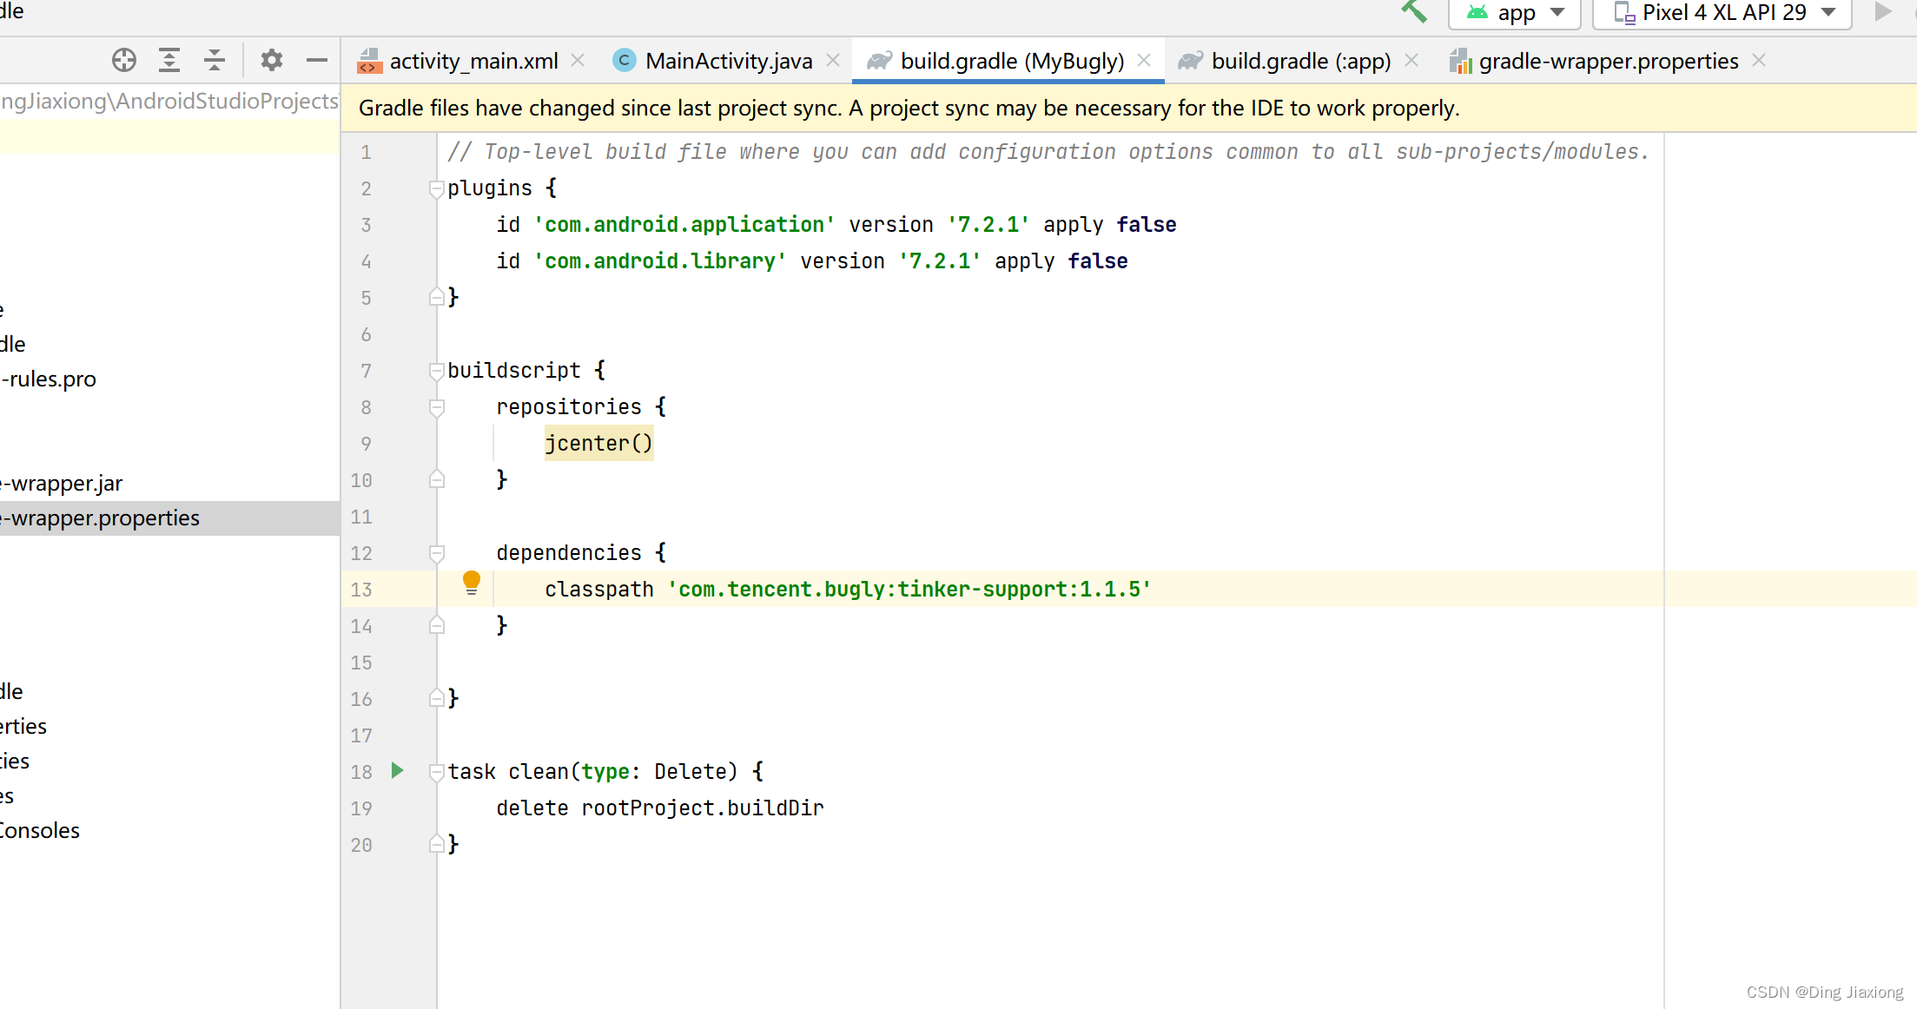Viewport: 1917px width, 1009px height.
Task: Click the MainActivity.java class icon in tab
Action: [624, 60]
